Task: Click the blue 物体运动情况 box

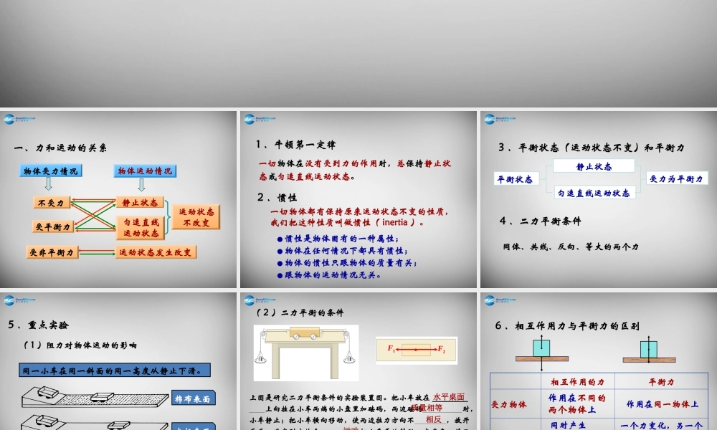Action: [145, 171]
